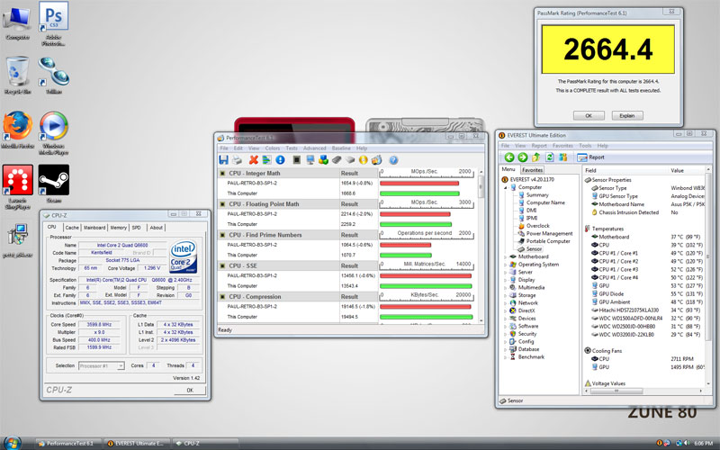The width and height of the screenshot is (720, 450).
Task: Expand the Multimedia node in EVEREST tree
Action: pyautogui.click(x=506, y=287)
